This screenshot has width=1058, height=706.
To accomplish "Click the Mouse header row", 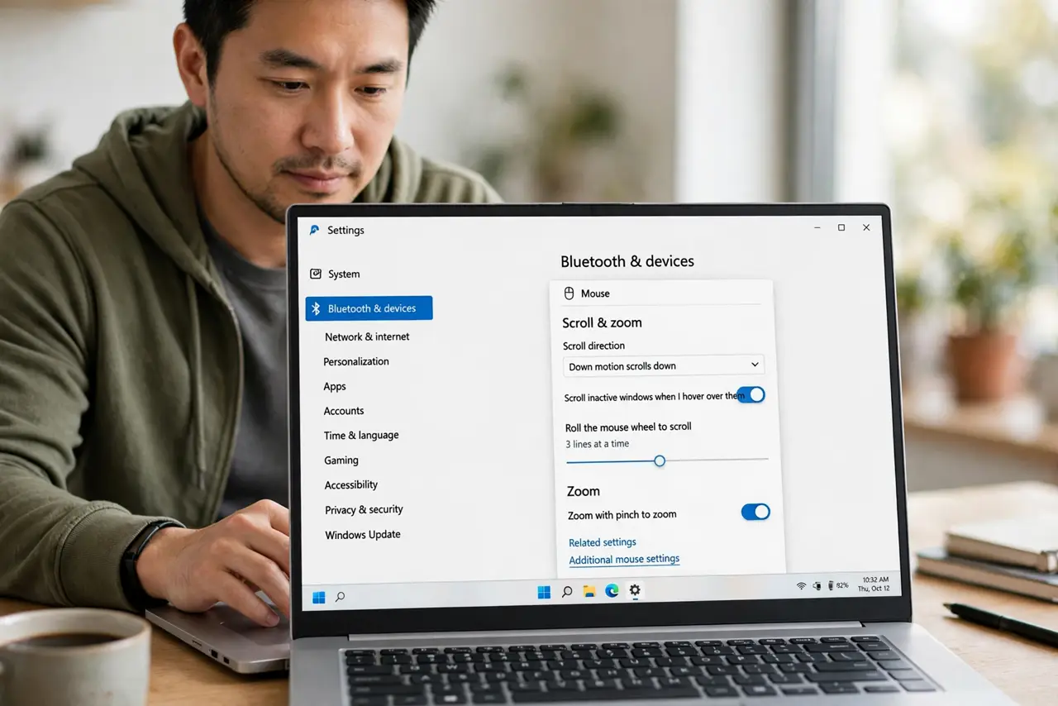I will point(661,293).
